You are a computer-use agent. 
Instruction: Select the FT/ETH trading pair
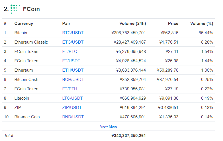coord(69,89)
